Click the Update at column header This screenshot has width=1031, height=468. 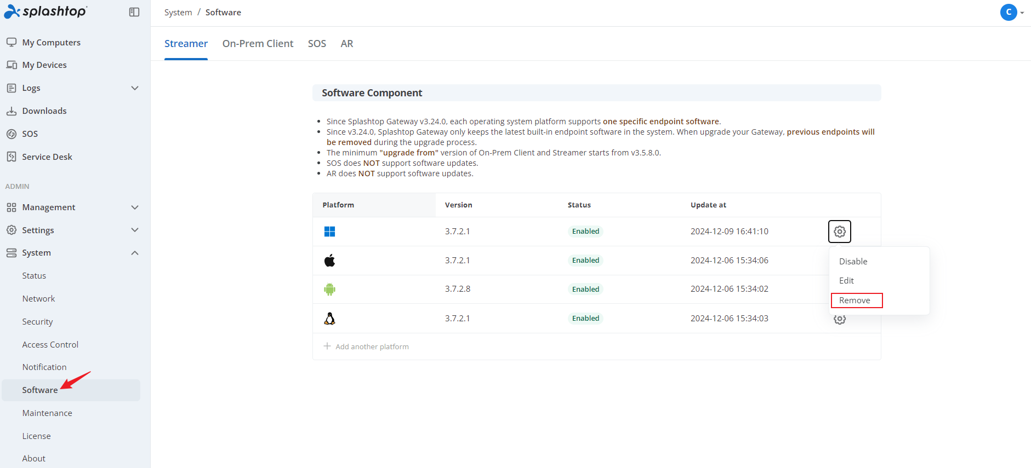click(708, 205)
